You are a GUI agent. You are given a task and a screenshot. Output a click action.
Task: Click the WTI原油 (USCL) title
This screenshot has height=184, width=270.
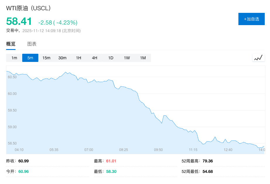(28, 8)
